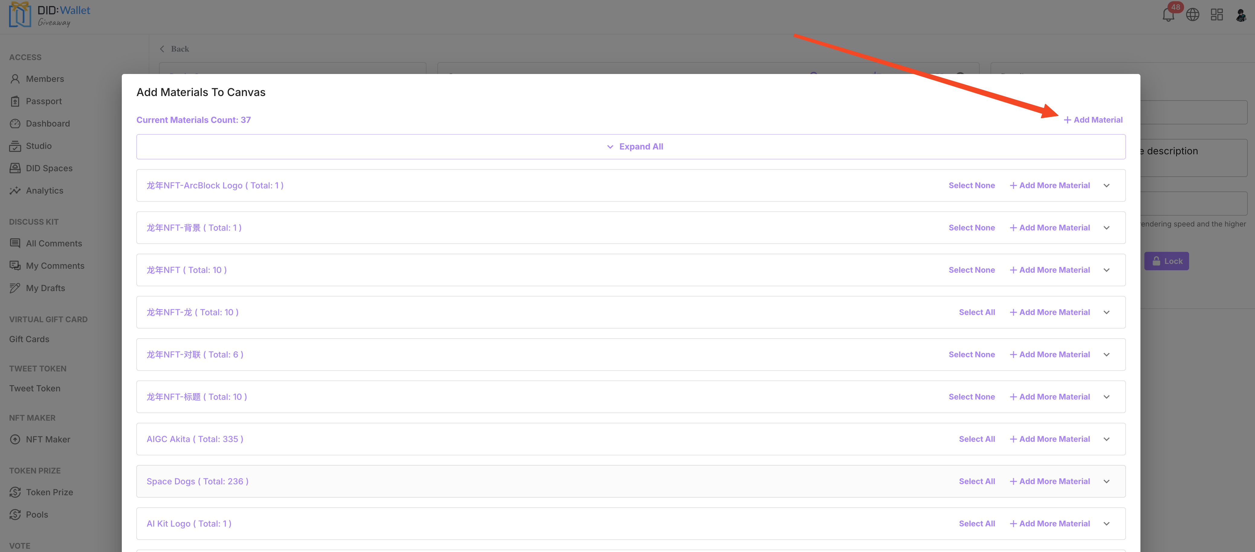The height and width of the screenshot is (552, 1255).
Task: Go to Analytics in the sidebar
Action: (44, 191)
